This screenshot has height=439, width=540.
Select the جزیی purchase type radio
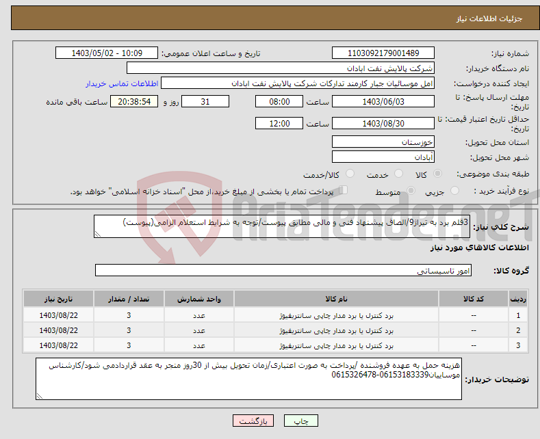(x=454, y=191)
